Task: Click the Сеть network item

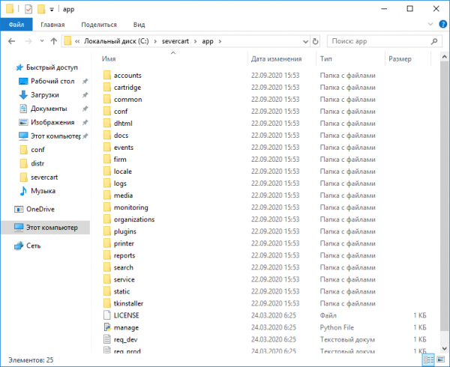Action: (x=34, y=245)
